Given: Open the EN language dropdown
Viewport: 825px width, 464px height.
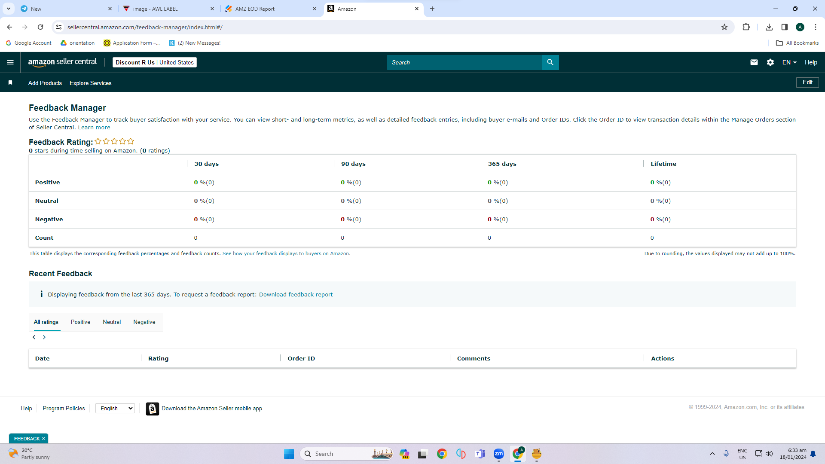Looking at the screenshot, I should (789, 62).
